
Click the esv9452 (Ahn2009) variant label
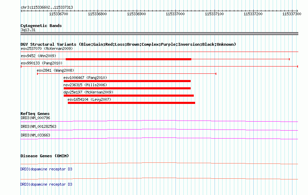pos(38,56)
